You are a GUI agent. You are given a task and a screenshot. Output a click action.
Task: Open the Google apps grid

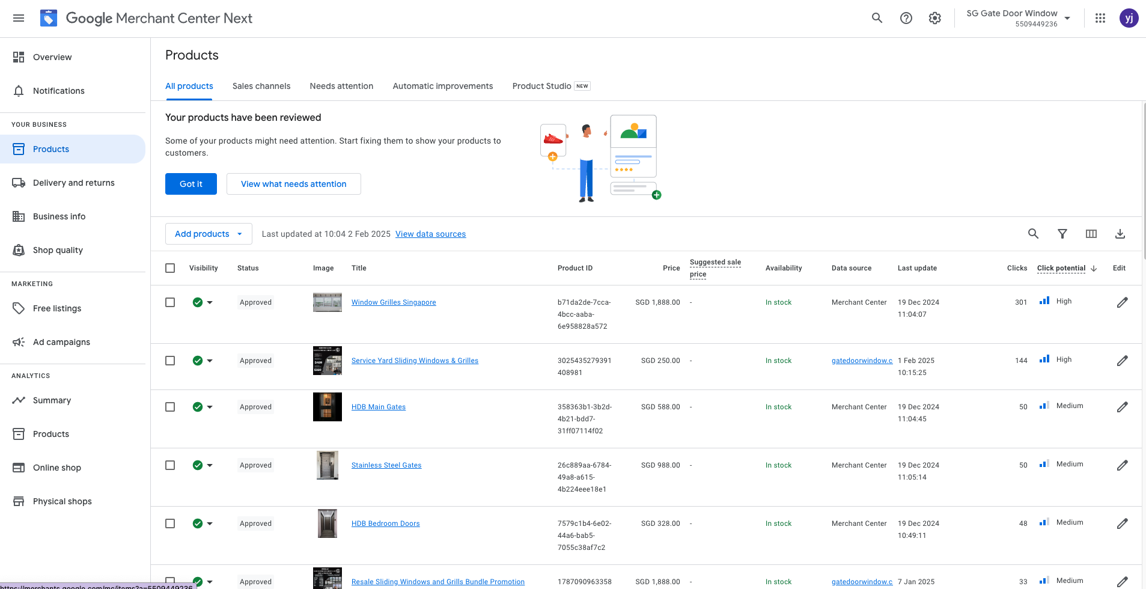tap(1100, 18)
